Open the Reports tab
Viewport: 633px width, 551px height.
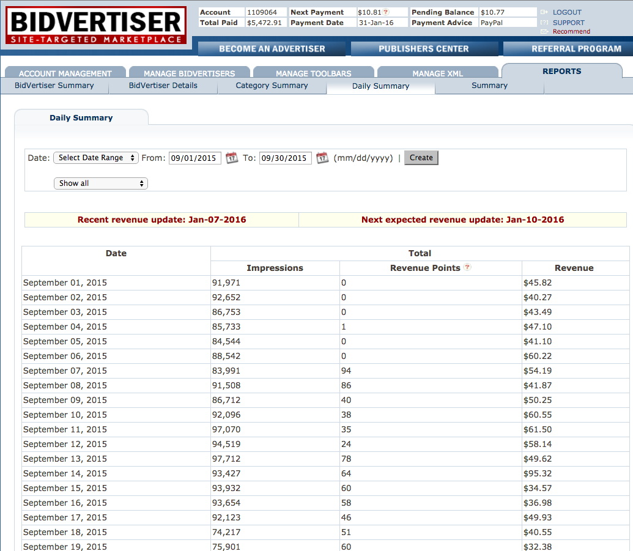(x=562, y=71)
